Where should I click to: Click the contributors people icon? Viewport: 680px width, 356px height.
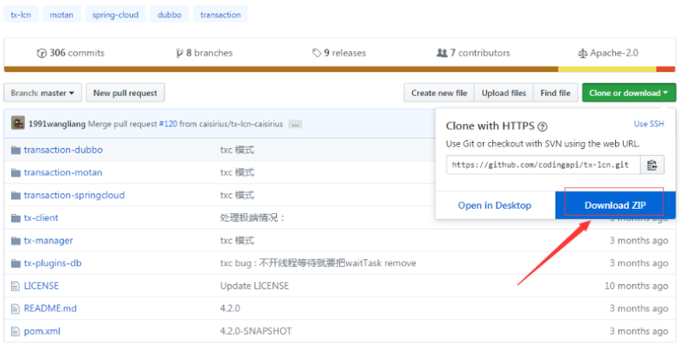[442, 53]
